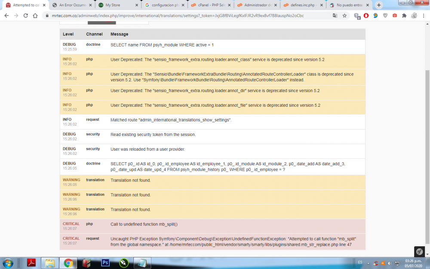The width and height of the screenshot is (430, 269).
Task: Click the CRITICAL request level label
Action: [71, 238]
